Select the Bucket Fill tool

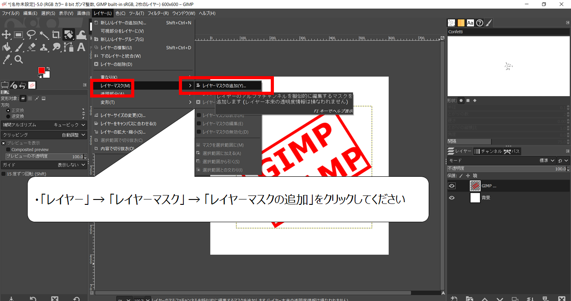click(6, 47)
